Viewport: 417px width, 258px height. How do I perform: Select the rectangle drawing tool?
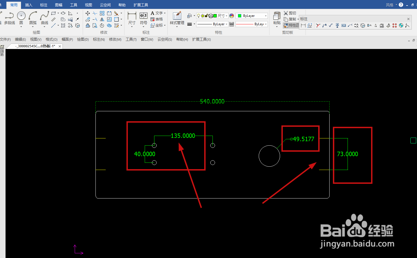click(x=53, y=13)
